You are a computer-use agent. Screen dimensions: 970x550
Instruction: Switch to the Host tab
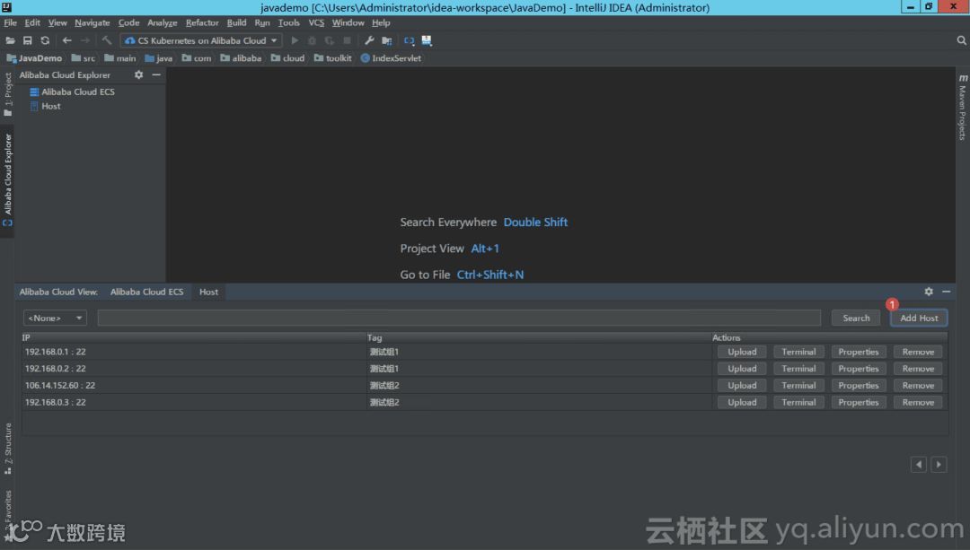tap(208, 292)
